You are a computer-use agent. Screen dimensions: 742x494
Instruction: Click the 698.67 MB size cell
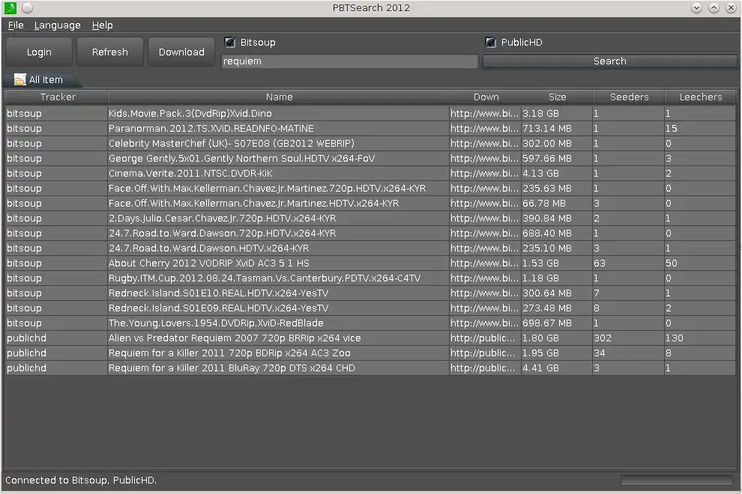(x=556, y=323)
